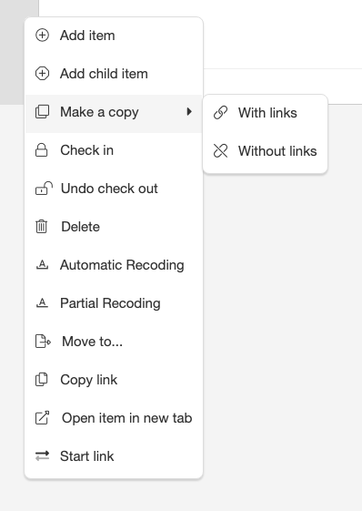The height and width of the screenshot is (511, 362).
Task: Click the closed lock icon beside Check in
Action: tap(41, 150)
